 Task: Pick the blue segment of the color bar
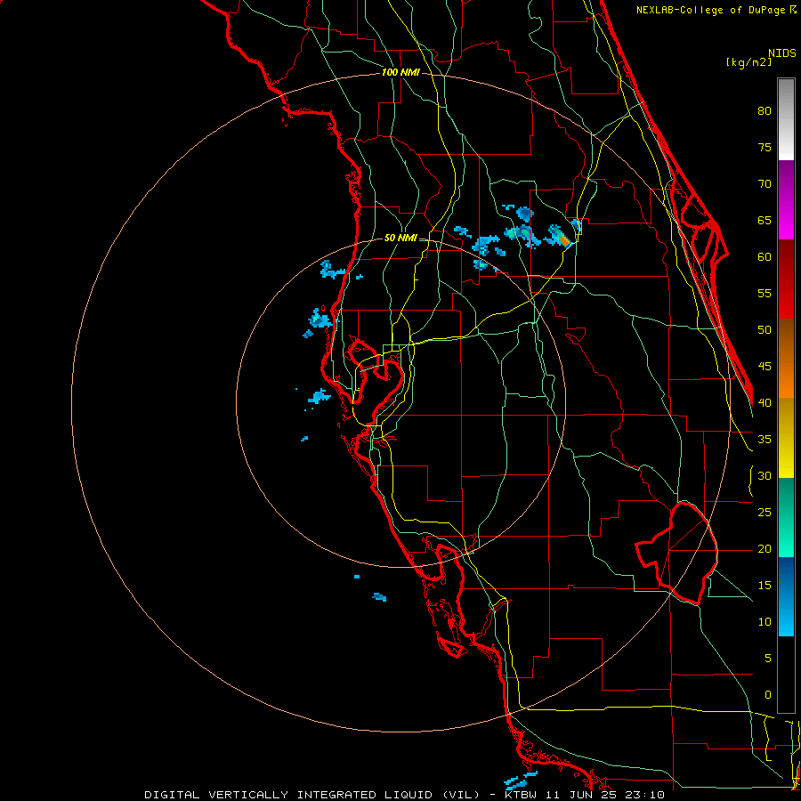pos(786,596)
